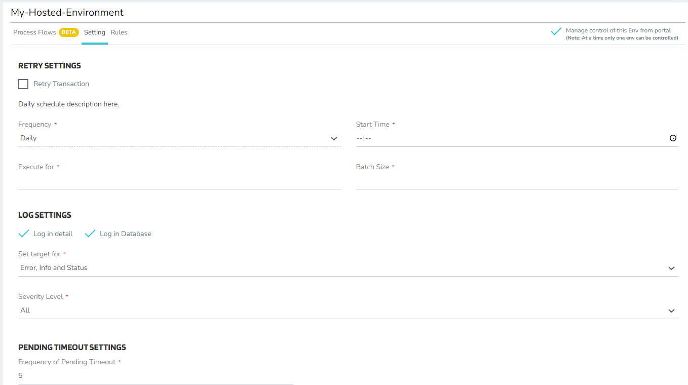Click the Error, Info and Status selection

pyautogui.click(x=54, y=267)
